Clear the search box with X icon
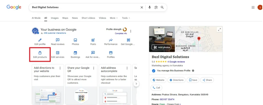The height and width of the screenshot is (105, 263). click(142, 7)
